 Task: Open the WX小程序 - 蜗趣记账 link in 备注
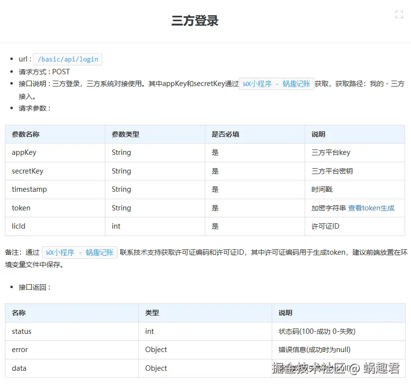point(80,252)
